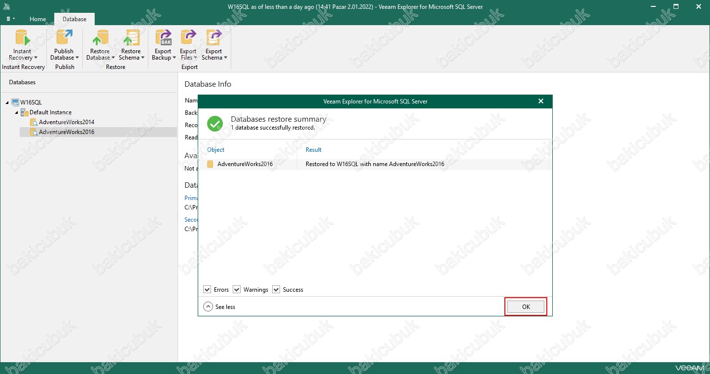Screen dimensions: 710x374
Task: Click the Export Files icon
Action: click(188, 38)
